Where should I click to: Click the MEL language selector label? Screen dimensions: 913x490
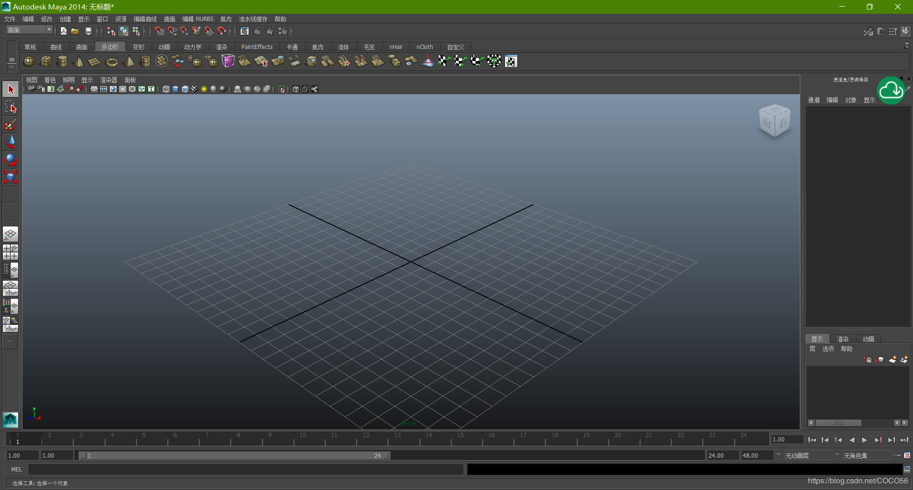click(17, 470)
